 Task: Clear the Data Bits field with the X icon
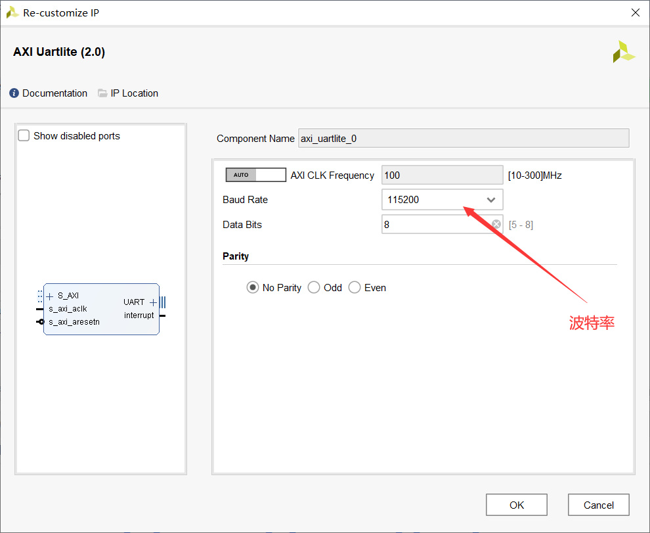(x=496, y=225)
